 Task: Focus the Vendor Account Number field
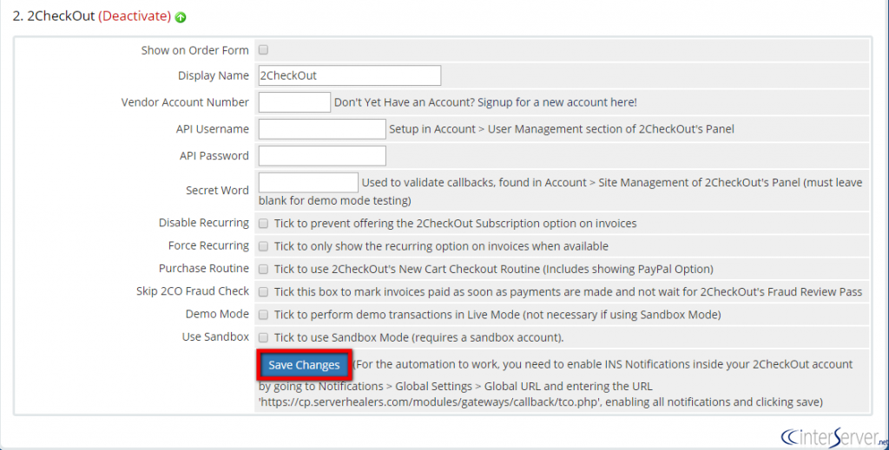294,102
